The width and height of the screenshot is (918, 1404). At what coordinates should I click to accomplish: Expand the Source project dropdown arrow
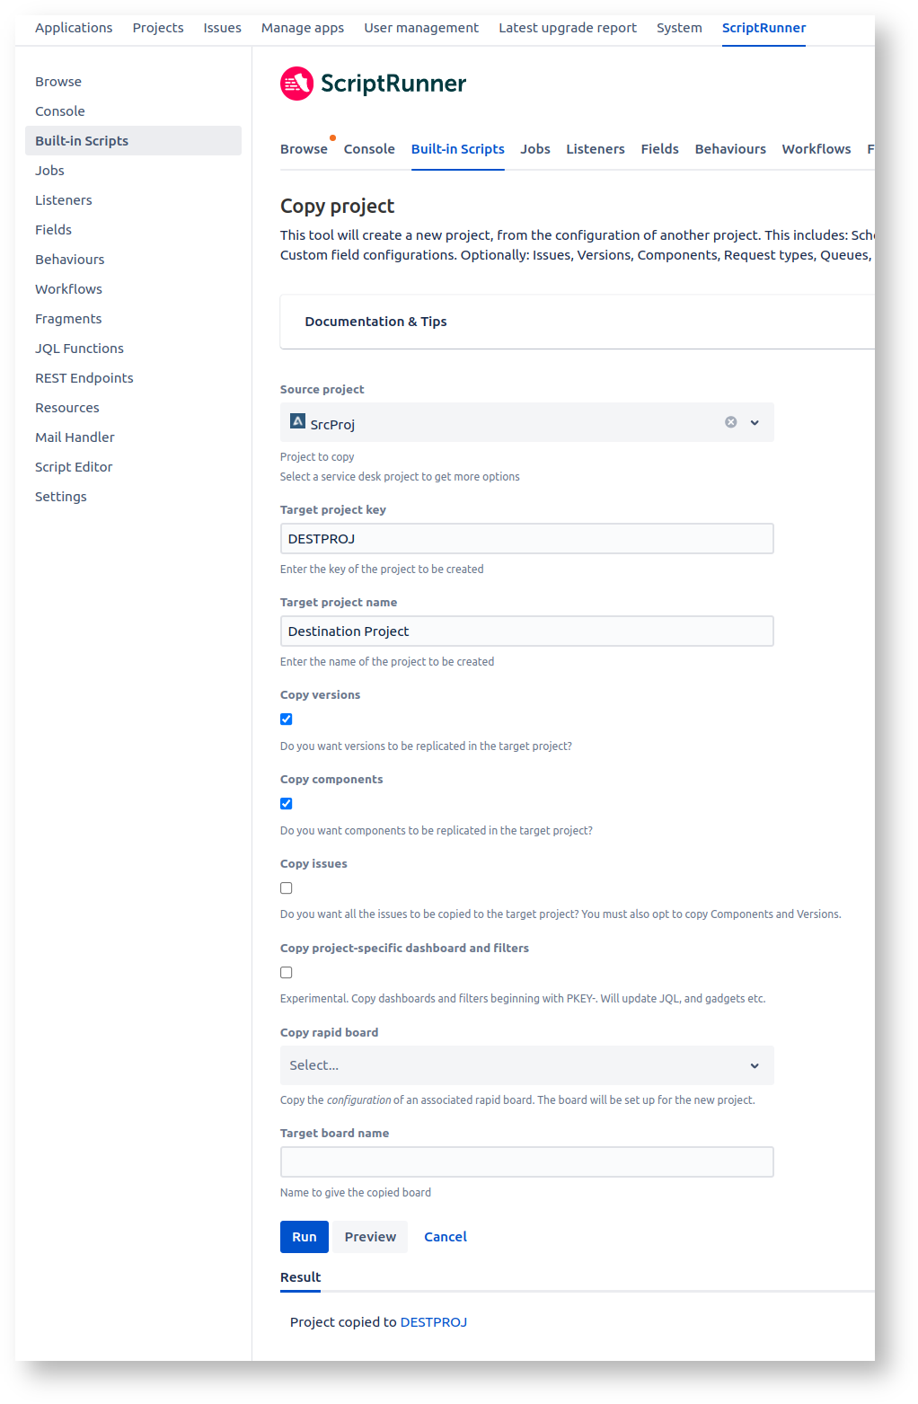coord(755,422)
